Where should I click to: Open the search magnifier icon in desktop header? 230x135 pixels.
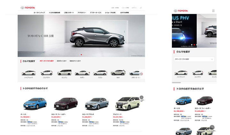pos(141,8)
